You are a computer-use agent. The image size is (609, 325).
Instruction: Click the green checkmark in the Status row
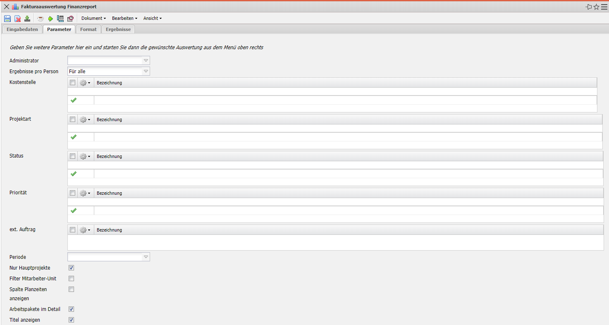(74, 174)
